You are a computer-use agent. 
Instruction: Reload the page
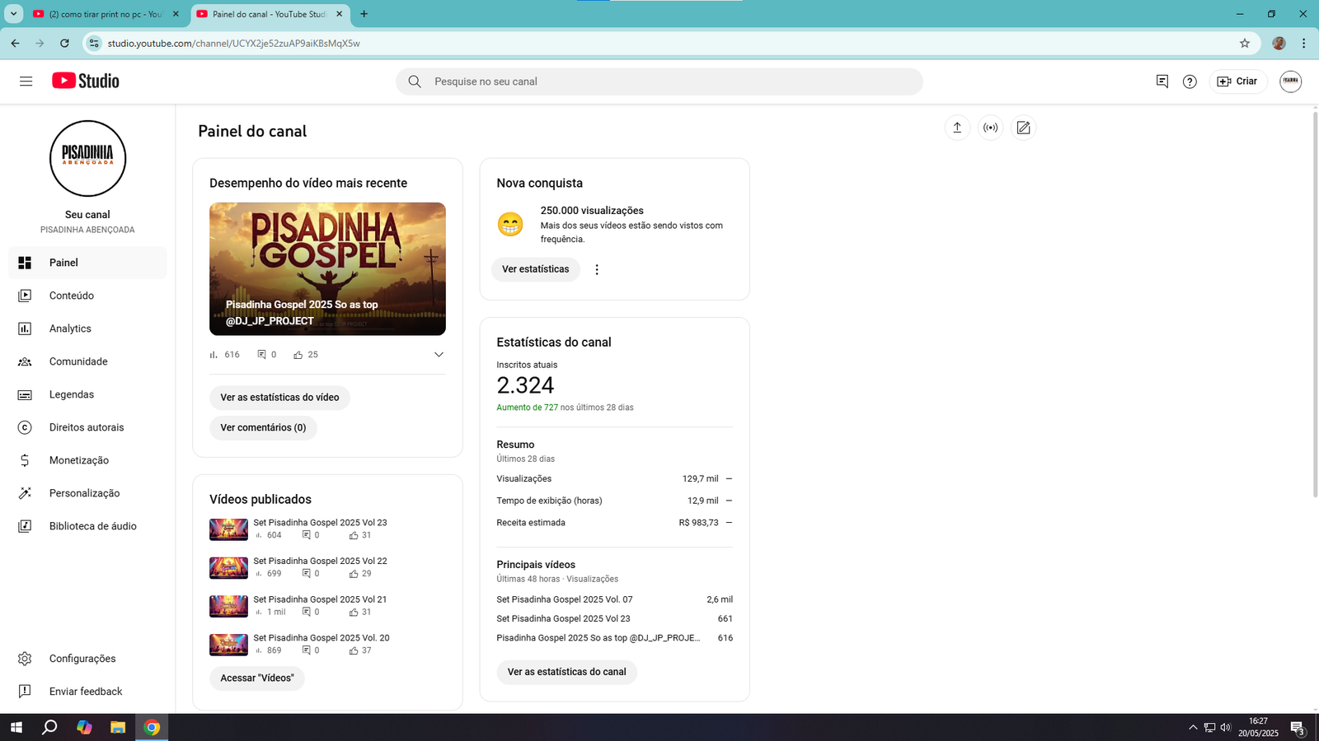pos(64,43)
